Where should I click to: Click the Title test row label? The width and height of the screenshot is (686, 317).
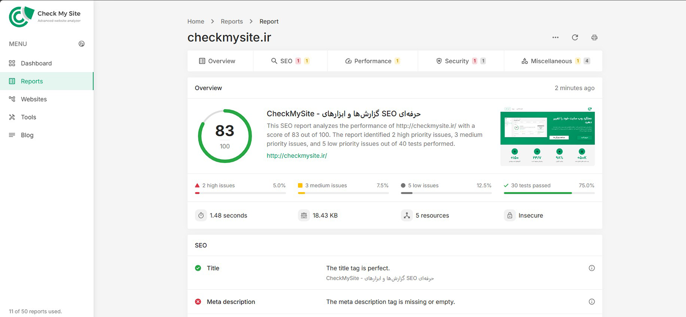[213, 268]
